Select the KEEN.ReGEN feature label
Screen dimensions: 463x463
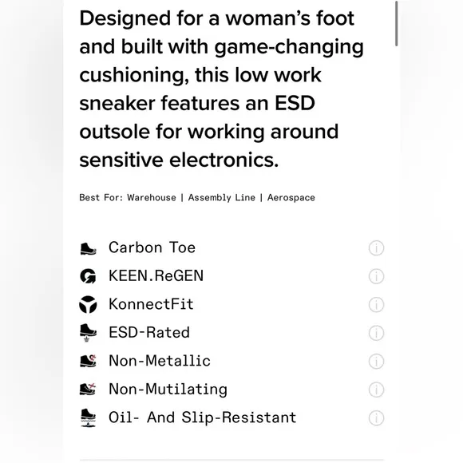point(156,275)
